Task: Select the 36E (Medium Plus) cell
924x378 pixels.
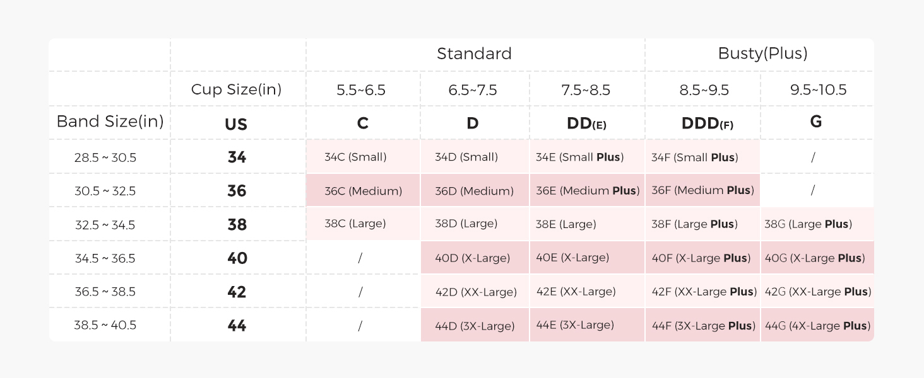Action: tap(587, 191)
